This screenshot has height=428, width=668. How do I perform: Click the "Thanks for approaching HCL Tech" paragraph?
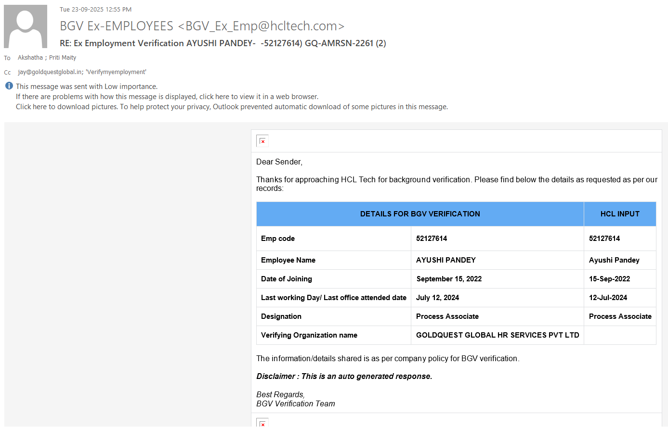coord(457,184)
